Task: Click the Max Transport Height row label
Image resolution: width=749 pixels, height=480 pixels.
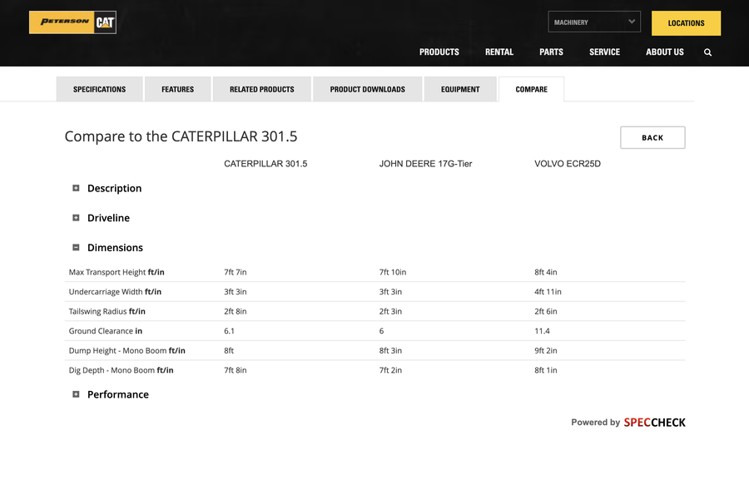Action: pos(117,272)
